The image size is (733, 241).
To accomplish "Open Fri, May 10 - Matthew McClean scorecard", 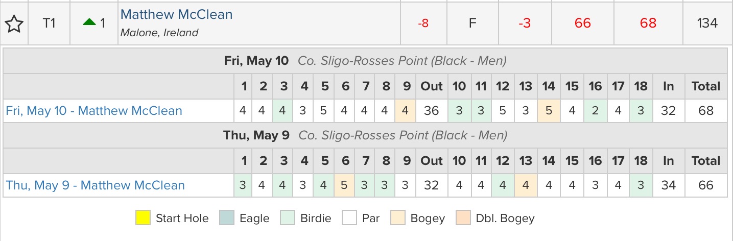I will (x=94, y=111).
